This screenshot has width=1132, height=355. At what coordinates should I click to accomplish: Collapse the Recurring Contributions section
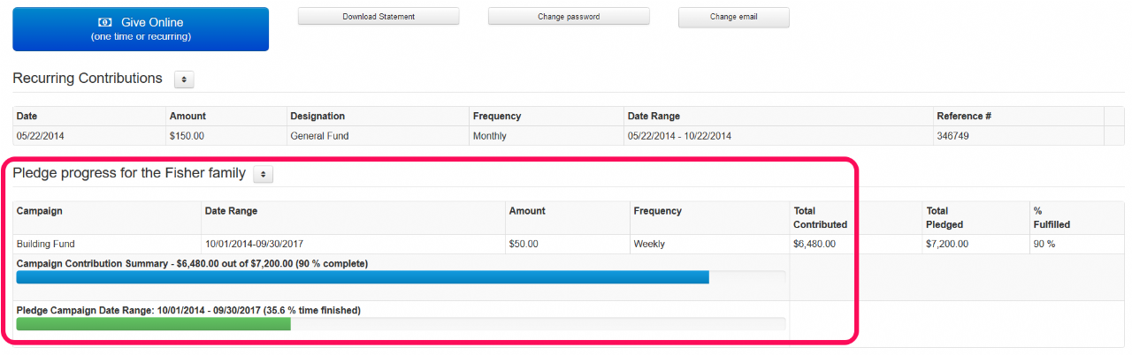pyautogui.click(x=184, y=79)
